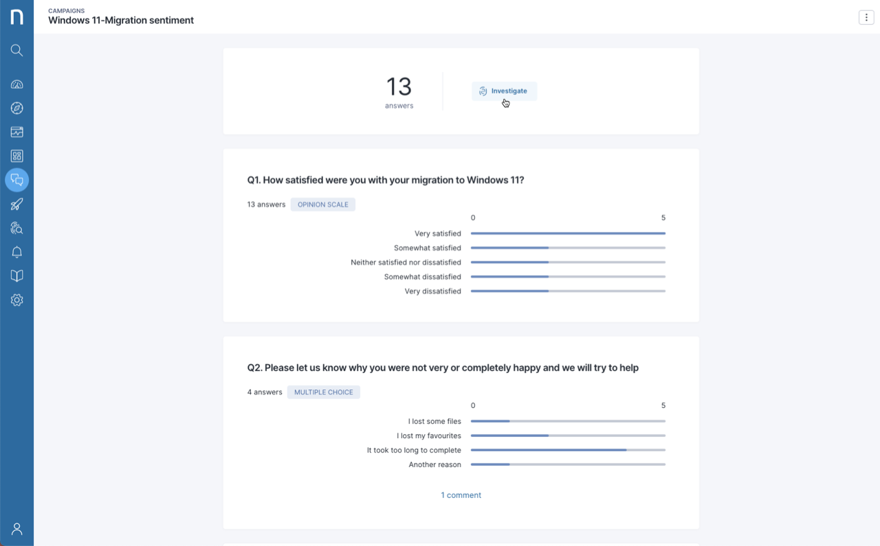Image resolution: width=880 pixels, height=546 pixels.
Task: View notifications via the bell icon
Action: [x=16, y=252]
